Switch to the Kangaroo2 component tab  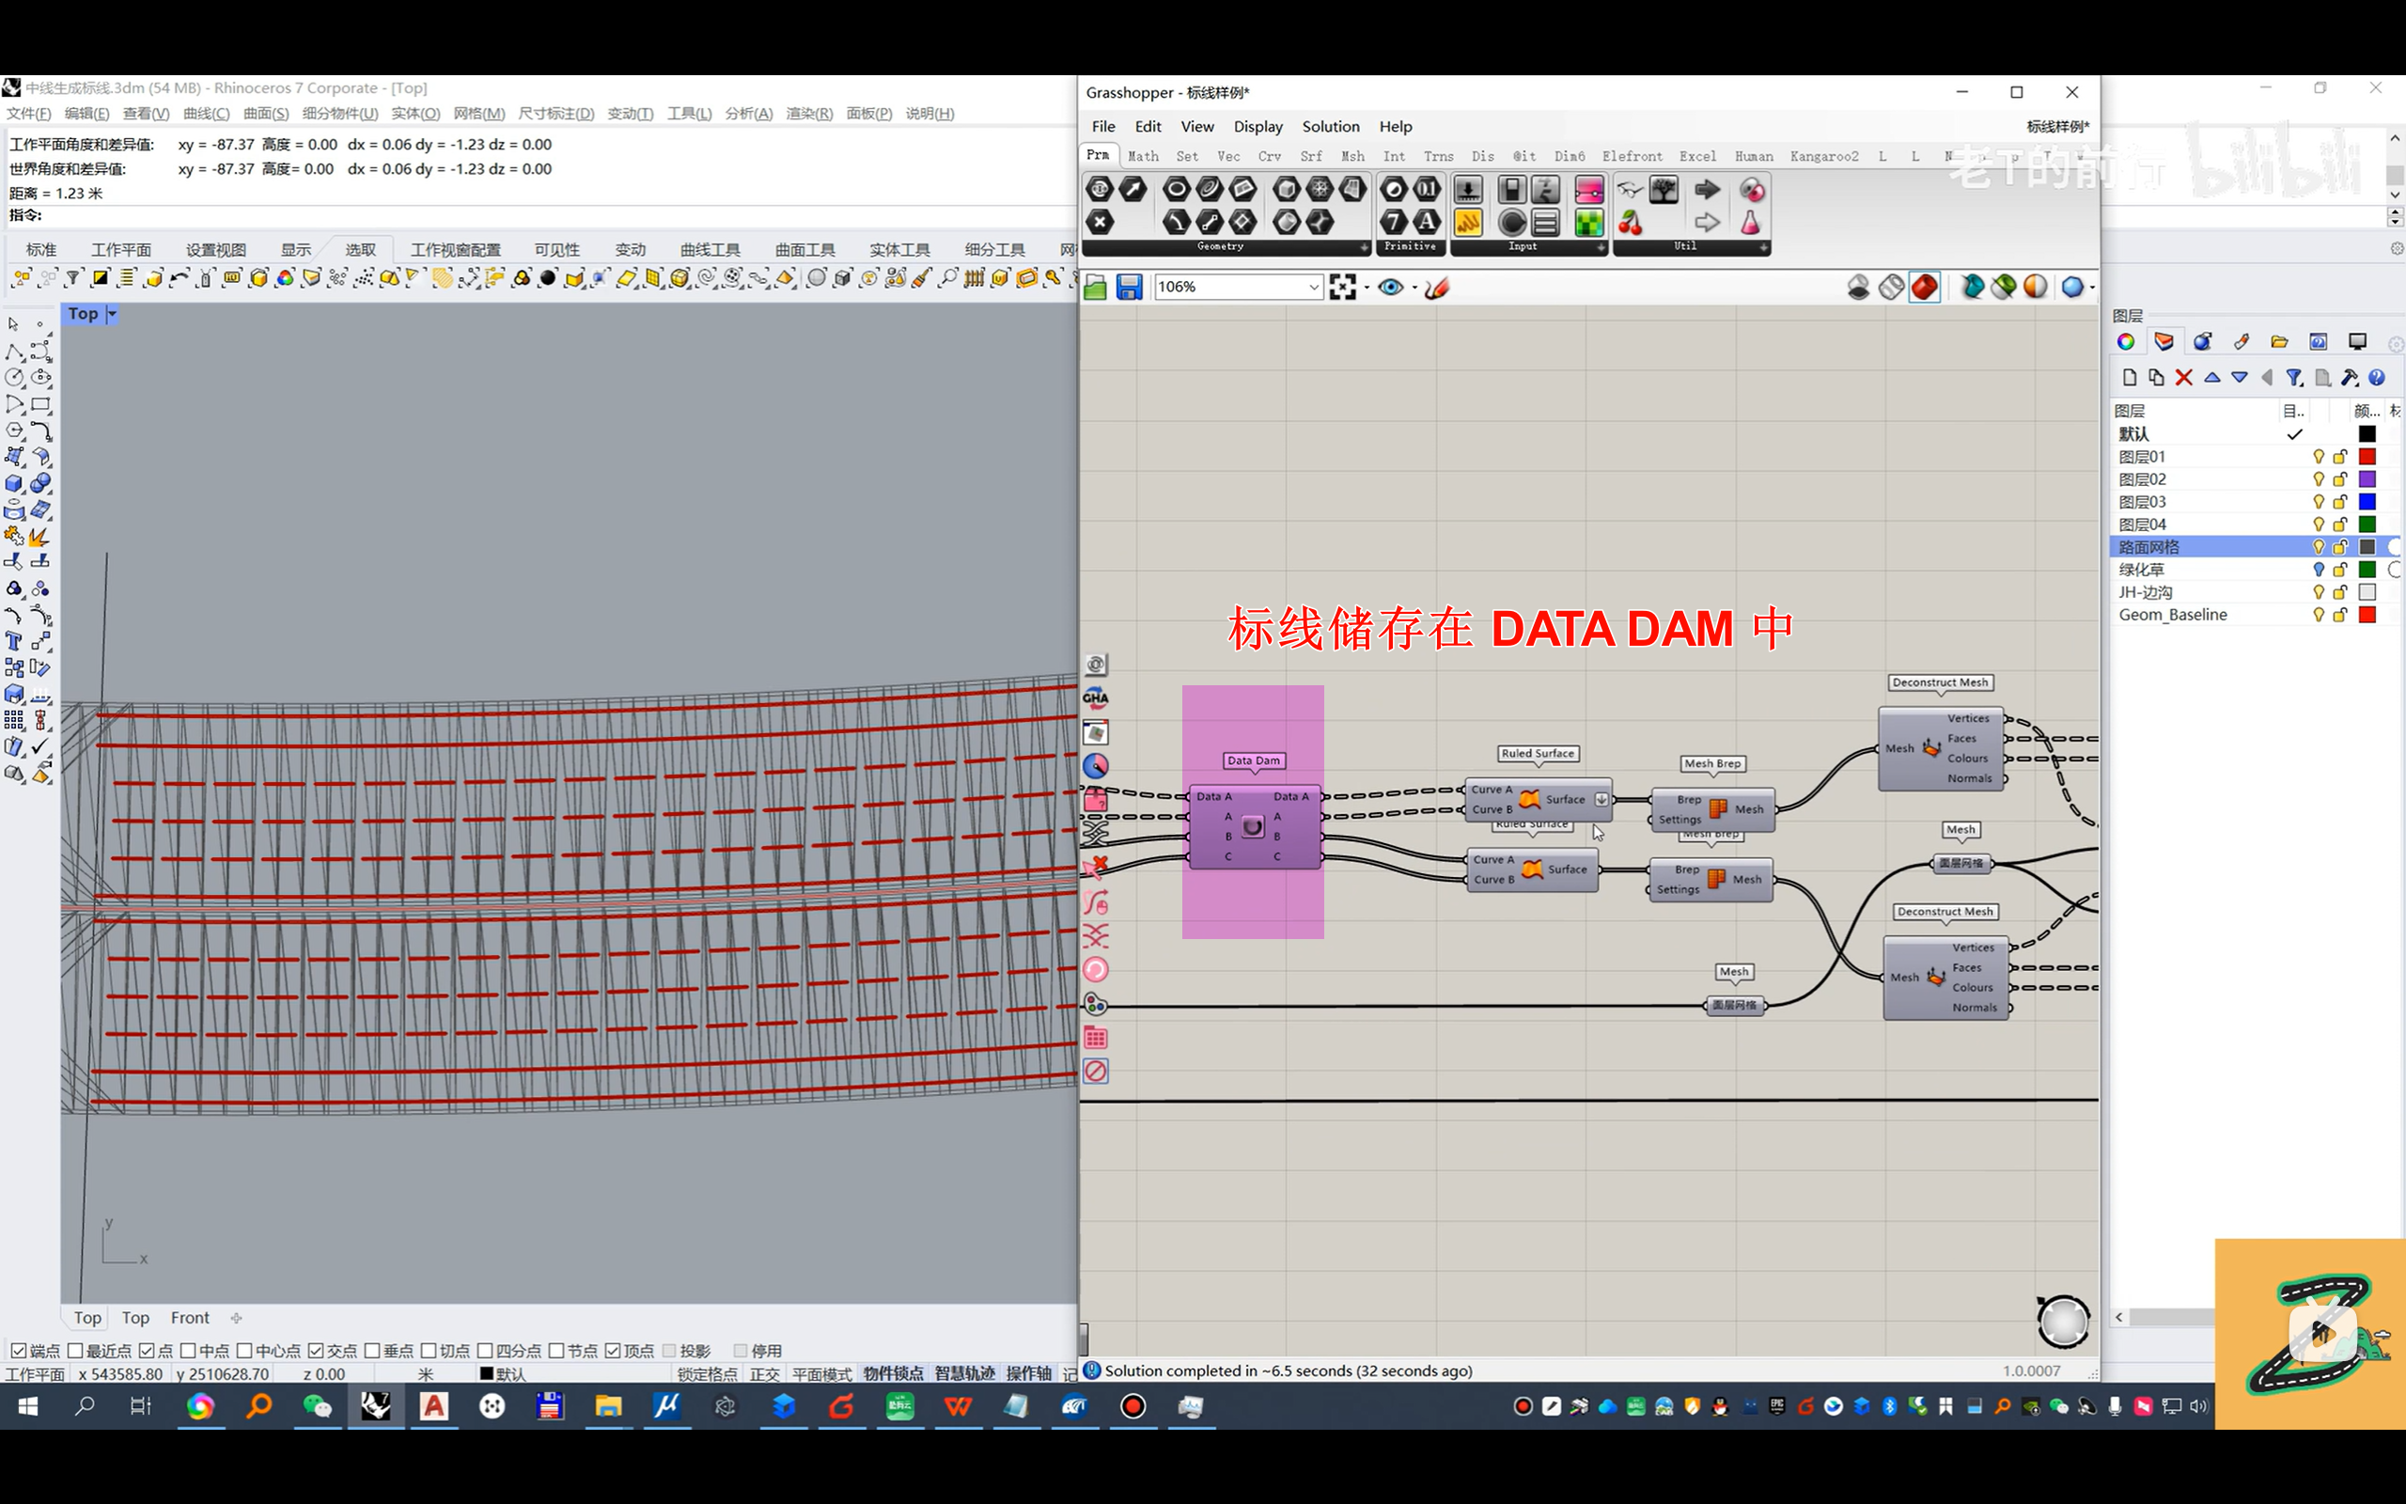point(1823,156)
